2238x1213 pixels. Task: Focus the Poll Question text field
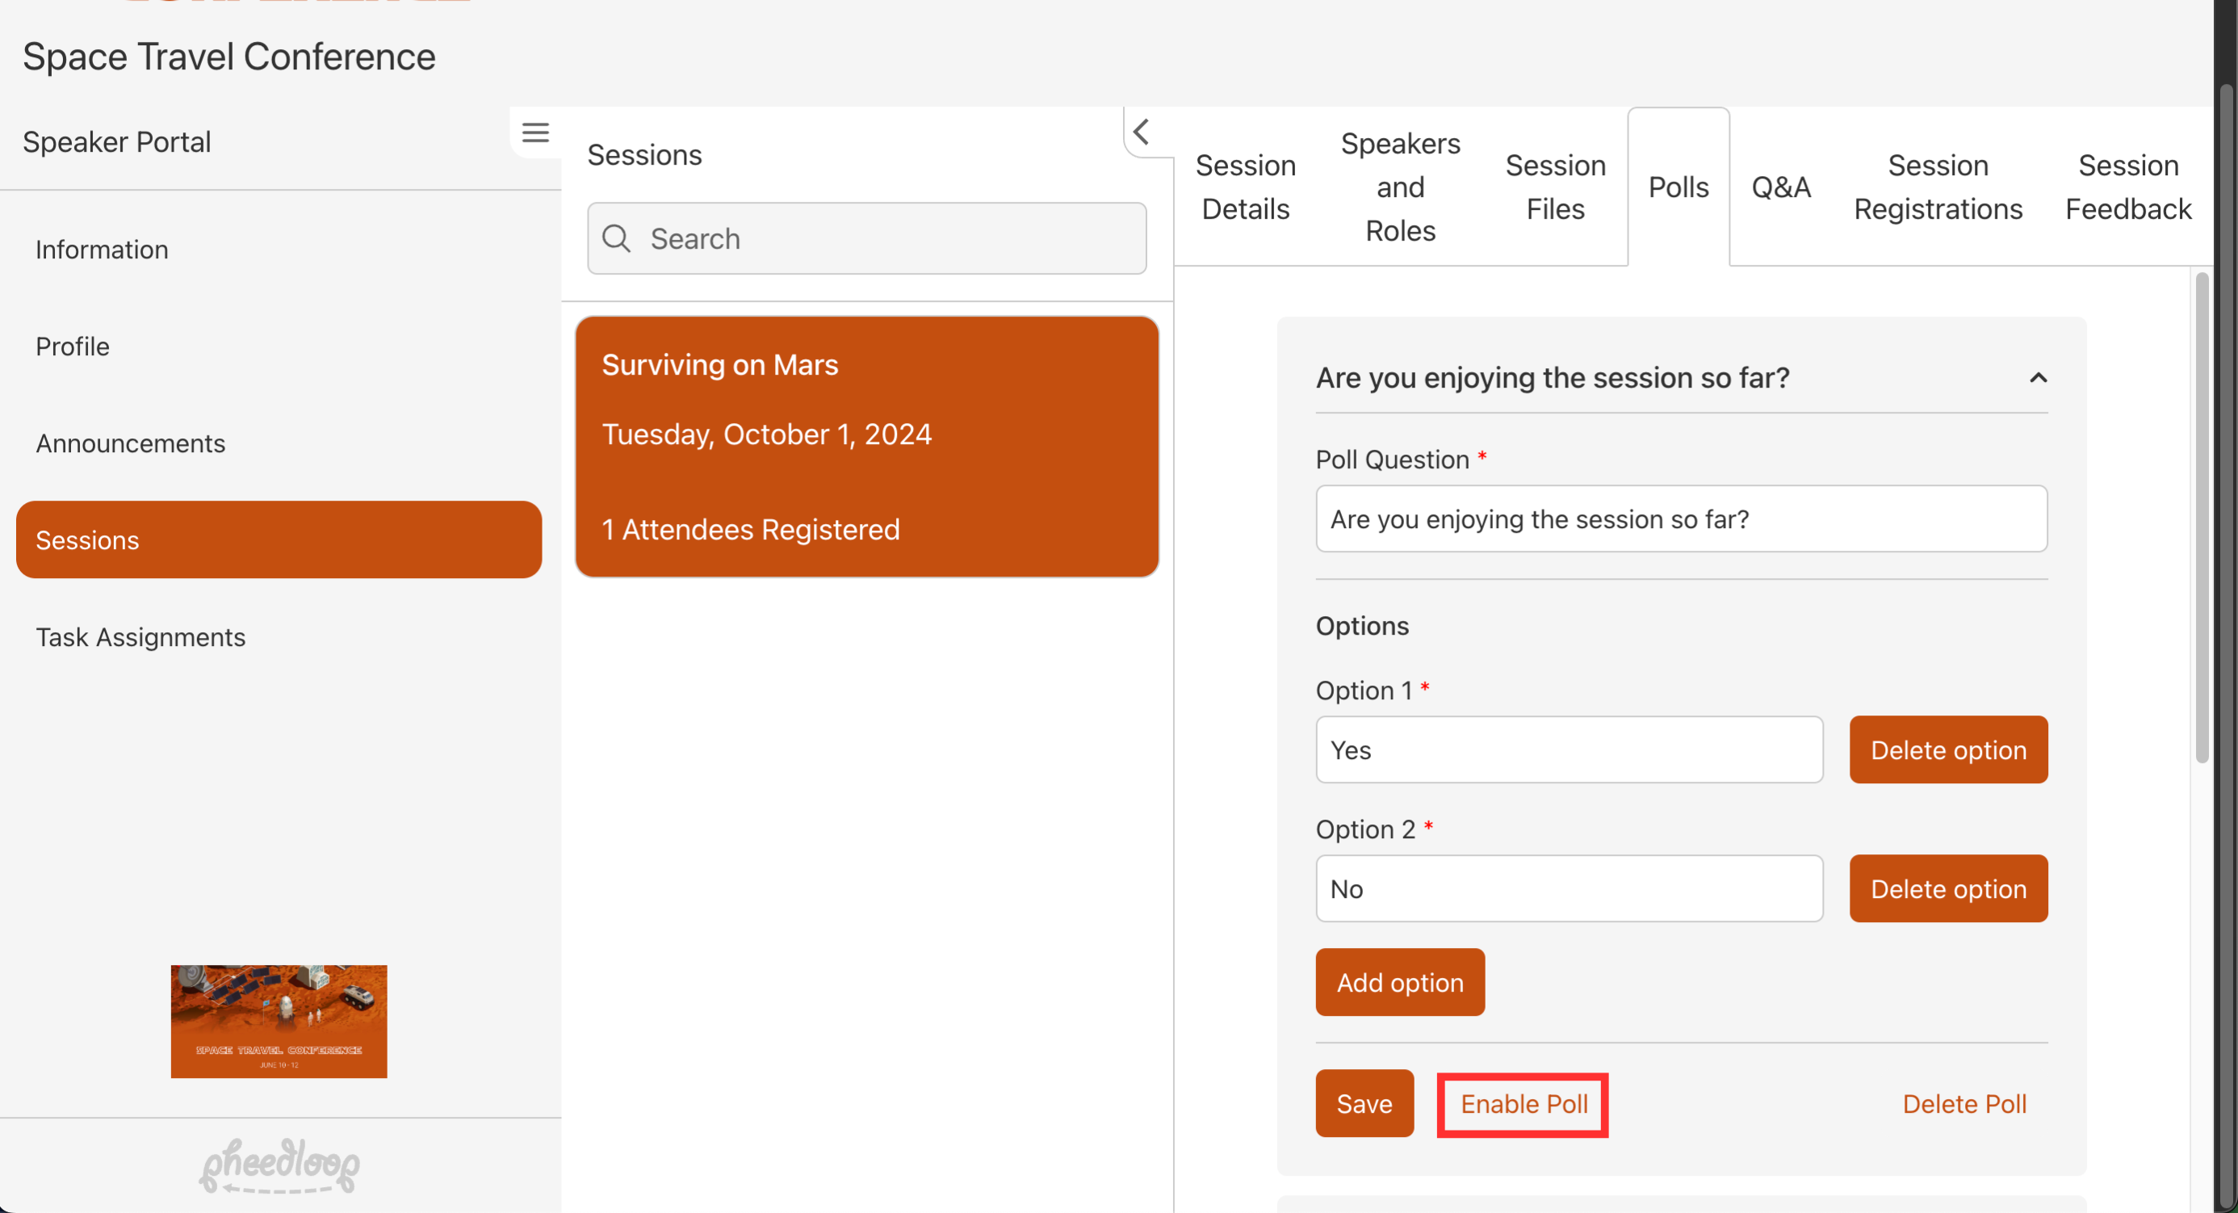tap(1680, 518)
